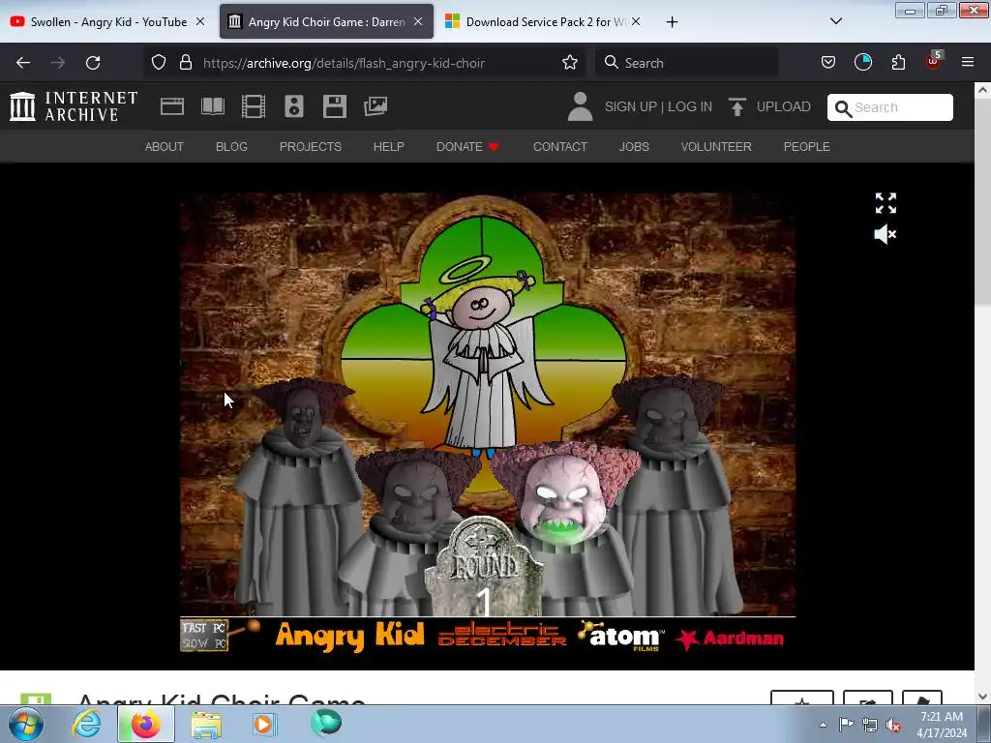
Task: Save page to Pocket
Action: [828, 63]
